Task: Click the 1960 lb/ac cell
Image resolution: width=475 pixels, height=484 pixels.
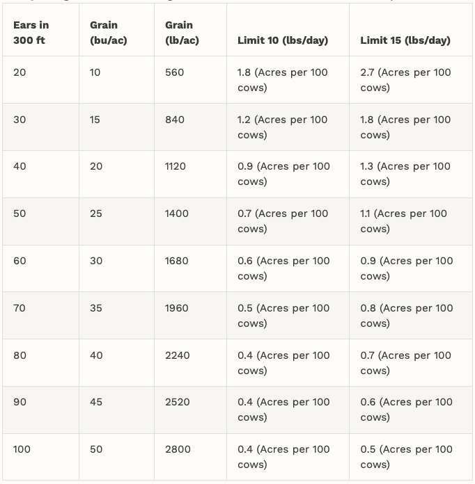Action: [x=177, y=308]
